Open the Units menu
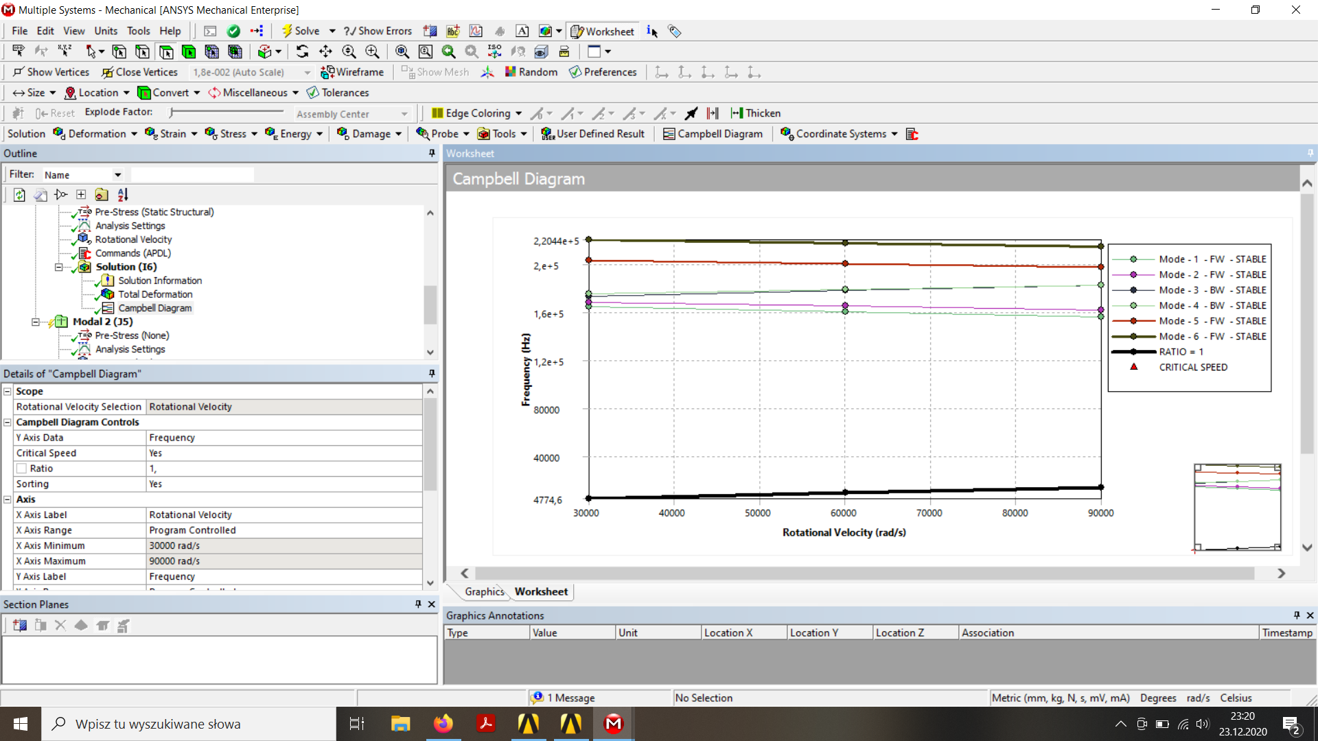1318x741 pixels. tap(106, 31)
